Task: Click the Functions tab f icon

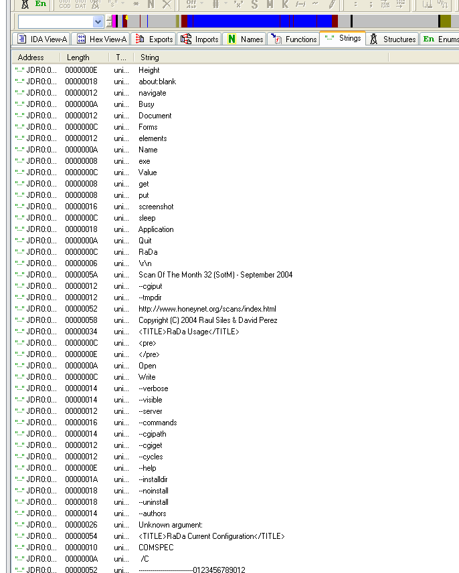Action: tap(276, 39)
